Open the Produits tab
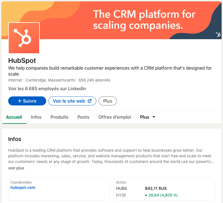This screenshot has width=223, height=203. pos(59,117)
